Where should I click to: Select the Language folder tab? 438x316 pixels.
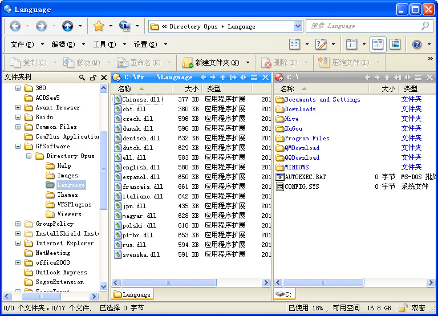point(133,294)
